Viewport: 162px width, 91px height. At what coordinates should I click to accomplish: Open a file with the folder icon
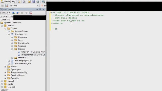(x=29, y=2)
